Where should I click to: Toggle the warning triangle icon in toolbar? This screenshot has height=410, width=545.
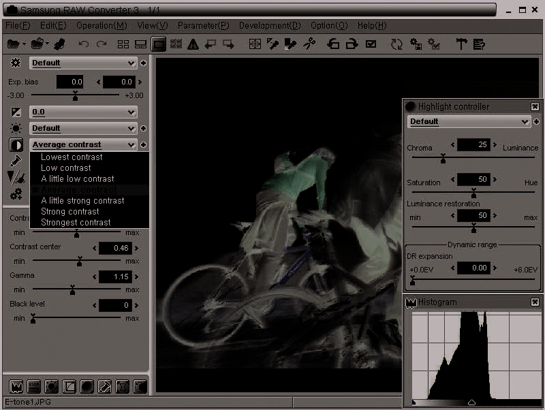(x=193, y=44)
